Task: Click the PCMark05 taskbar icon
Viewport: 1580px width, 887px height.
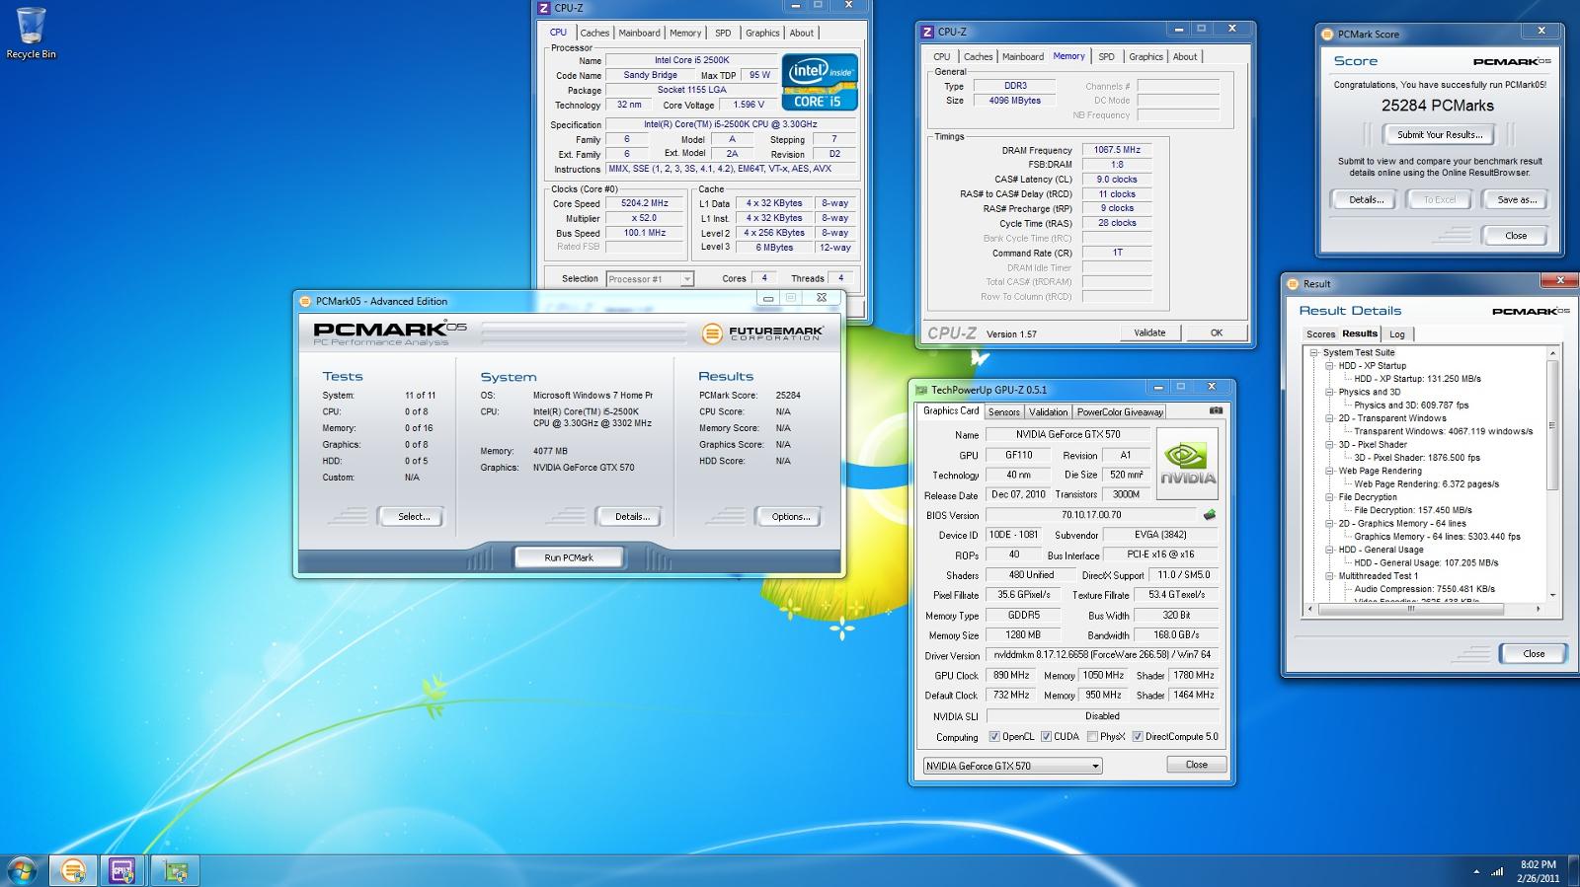Action: point(73,870)
